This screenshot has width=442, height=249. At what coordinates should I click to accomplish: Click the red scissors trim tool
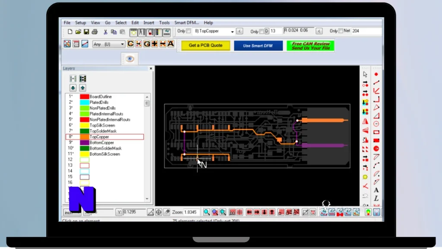(365, 186)
